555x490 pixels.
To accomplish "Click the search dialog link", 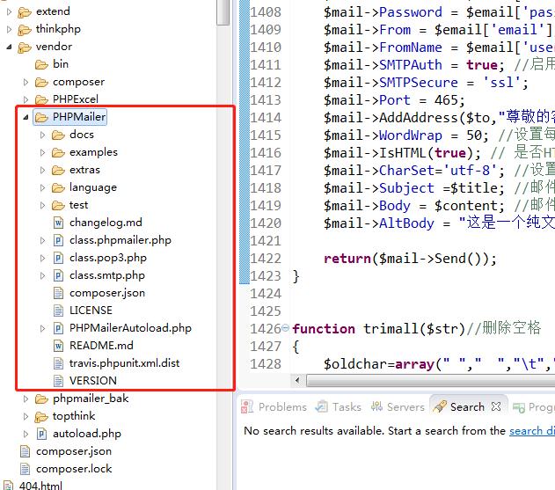I will (x=531, y=431).
